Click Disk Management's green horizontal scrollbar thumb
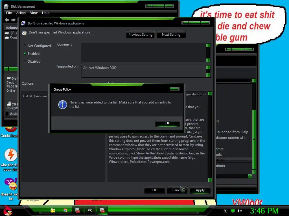 [x=13, y=69]
